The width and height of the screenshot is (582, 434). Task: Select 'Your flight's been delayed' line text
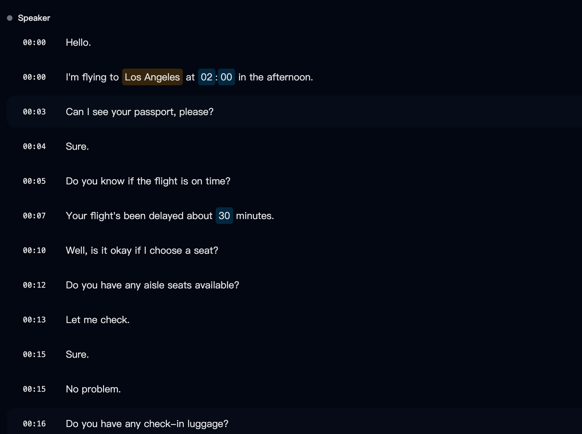170,216
